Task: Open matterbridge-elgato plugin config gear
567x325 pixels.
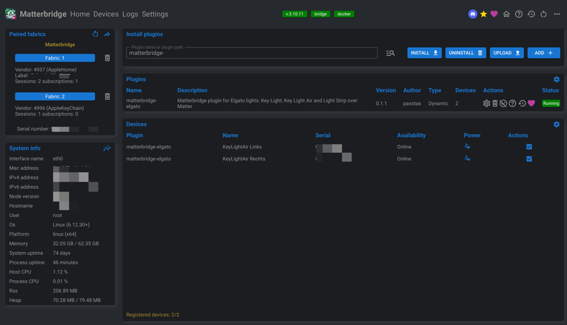Action: coord(486,103)
